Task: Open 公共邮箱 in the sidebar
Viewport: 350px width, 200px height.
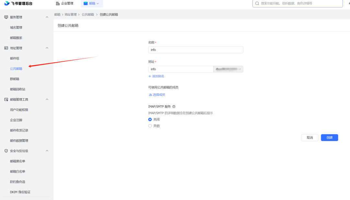Action: (x=16, y=69)
